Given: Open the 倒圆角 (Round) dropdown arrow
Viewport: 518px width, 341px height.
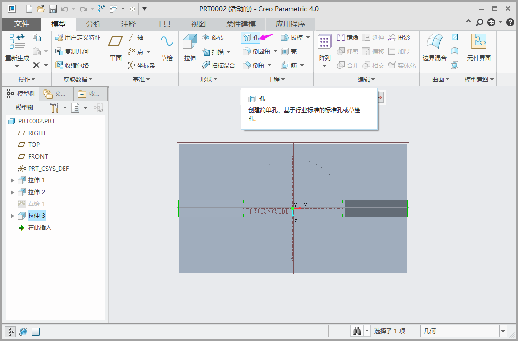Looking at the screenshot, I should coord(275,52).
